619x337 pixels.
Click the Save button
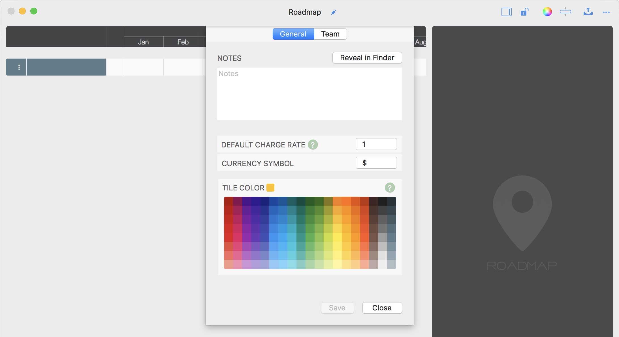[337, 308]
